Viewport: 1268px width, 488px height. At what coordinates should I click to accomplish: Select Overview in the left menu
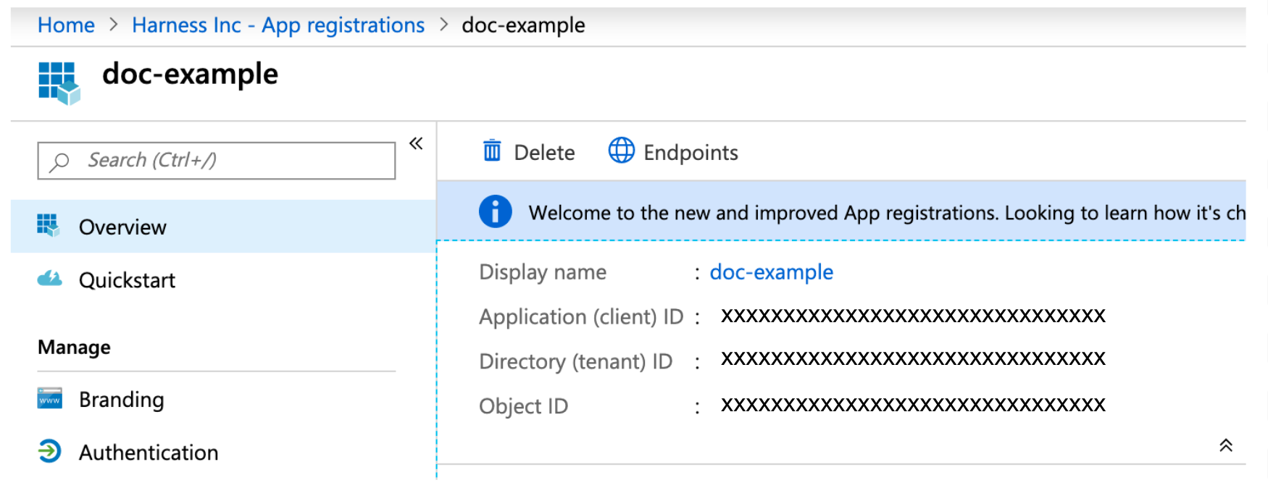click(122, 227)
